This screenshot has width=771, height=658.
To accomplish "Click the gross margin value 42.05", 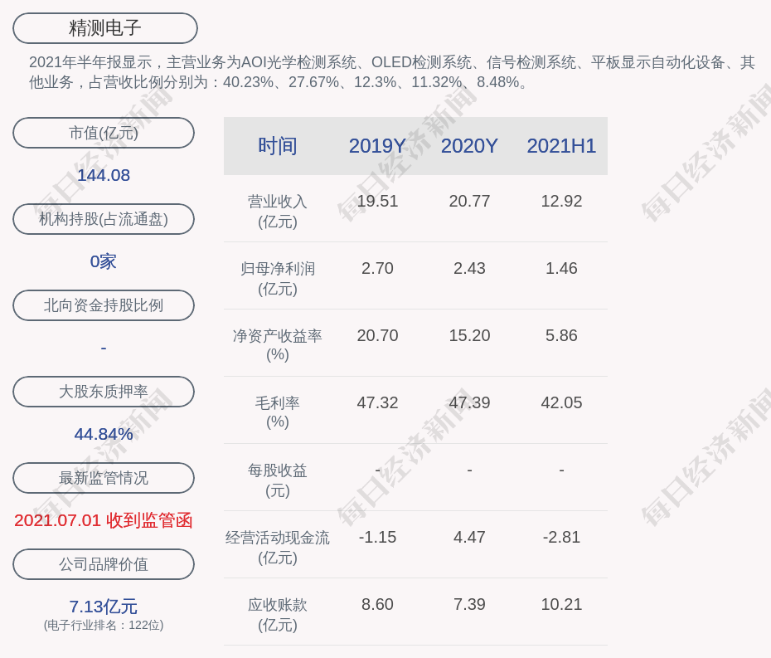I will tap(561, 402).
